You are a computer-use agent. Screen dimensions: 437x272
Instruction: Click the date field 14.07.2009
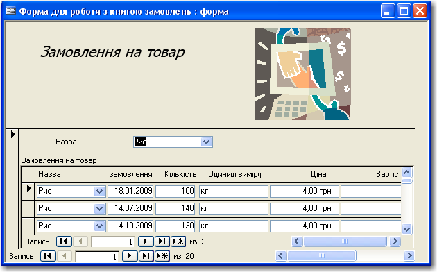130,209
